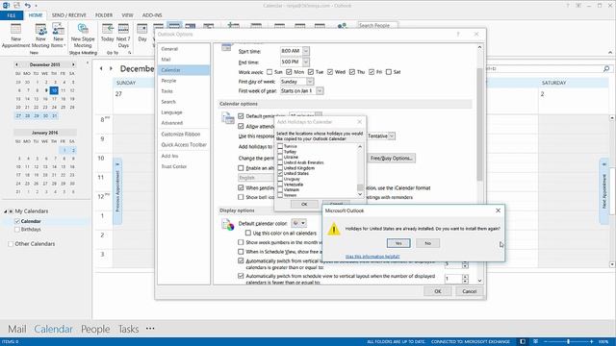Click OK in Outlook Options dialog

pos(438,291)
